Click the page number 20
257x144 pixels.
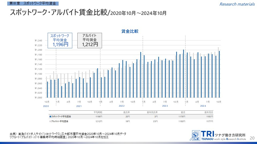point(252,138)
